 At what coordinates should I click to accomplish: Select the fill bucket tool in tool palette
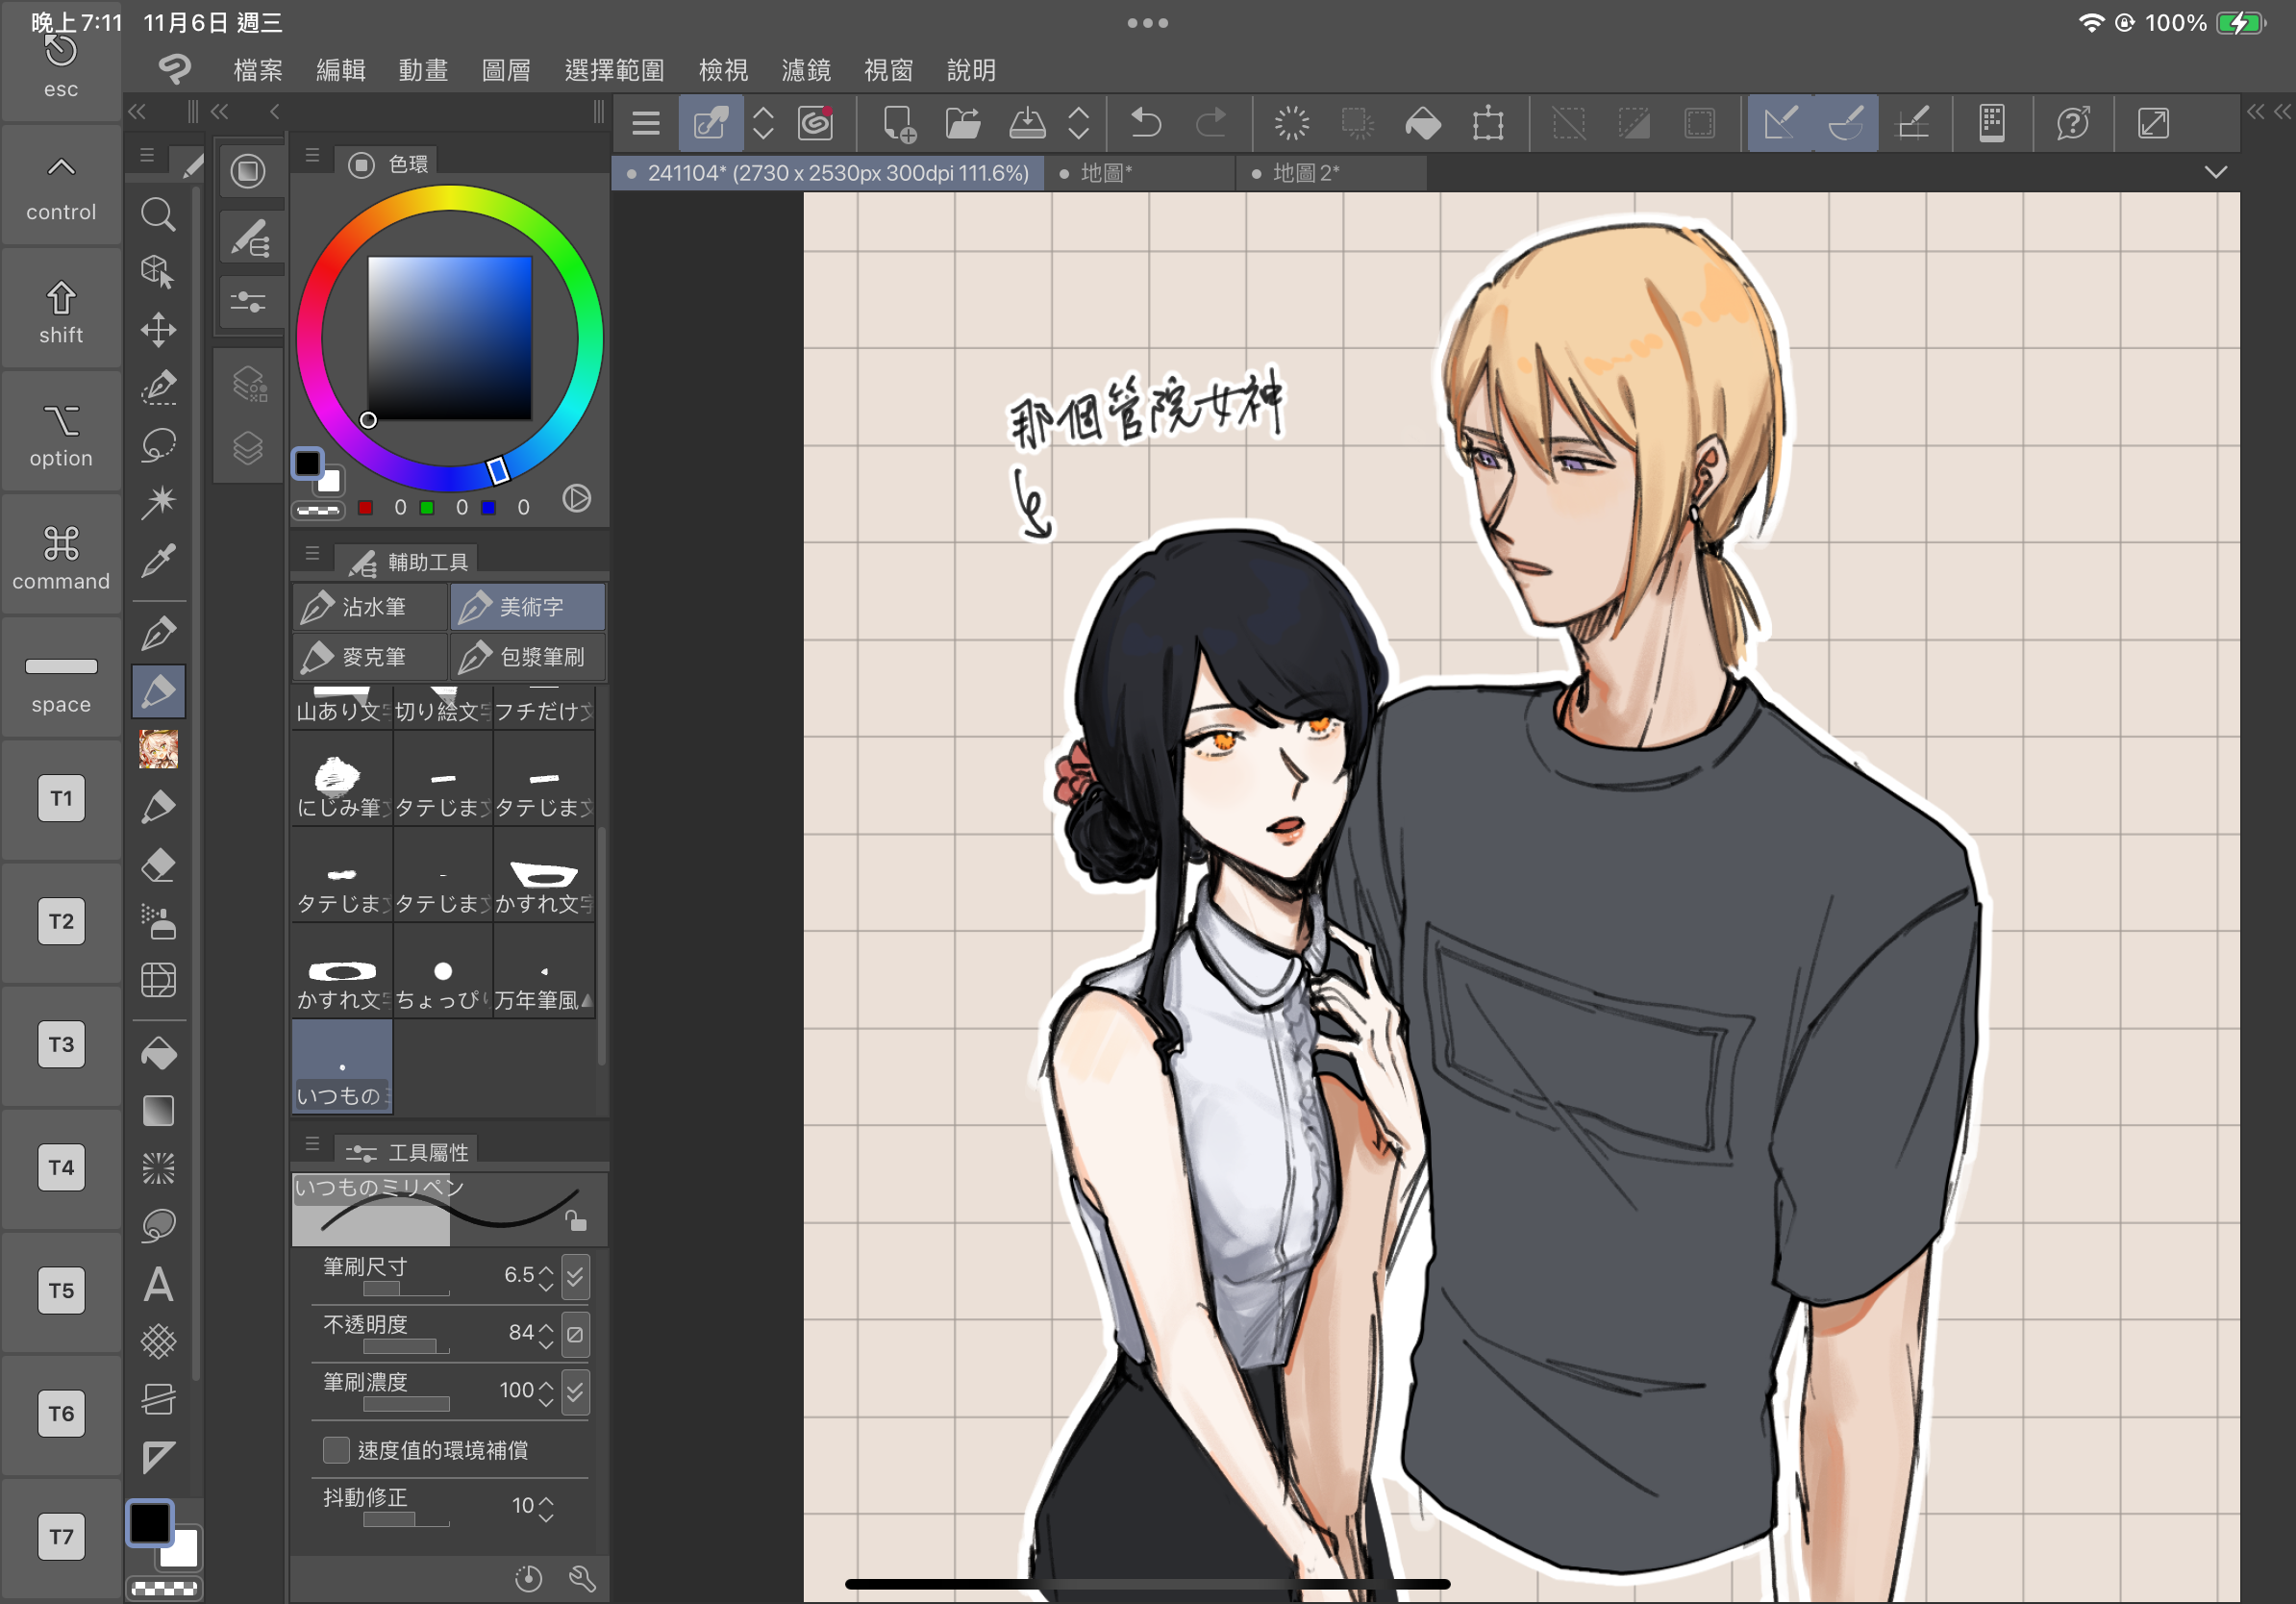pyautogui.click(x=158, y=1053)
